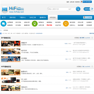Open the 业界新闻 link
The image size is (94, 94).
point(10,22)
